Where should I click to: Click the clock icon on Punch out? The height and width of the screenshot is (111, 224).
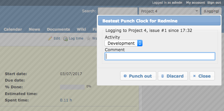(125, 76)
